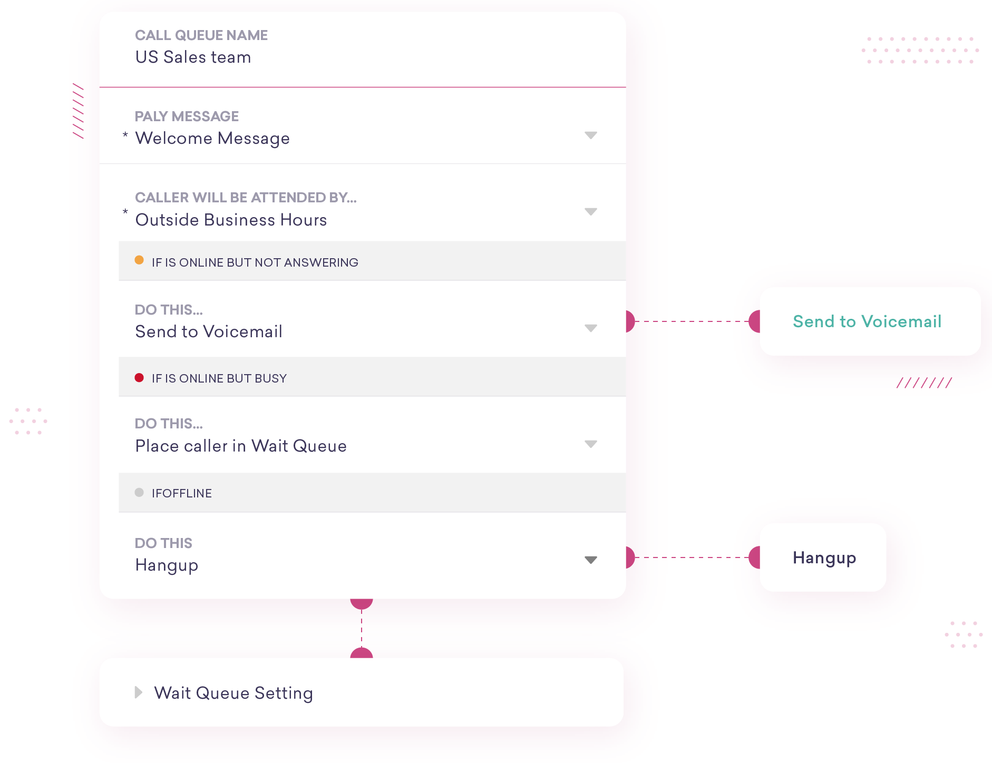The image size is (992, 763).
Task: Select the IF IS ONLINE BUT NOT ANSWERING row
Action: click(369, 261)
